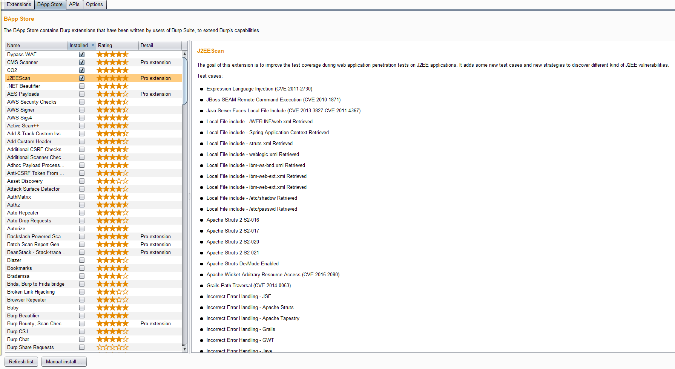Click the star rating of Burp Beautifier
675x369 pixels.
tap(112, 315)
